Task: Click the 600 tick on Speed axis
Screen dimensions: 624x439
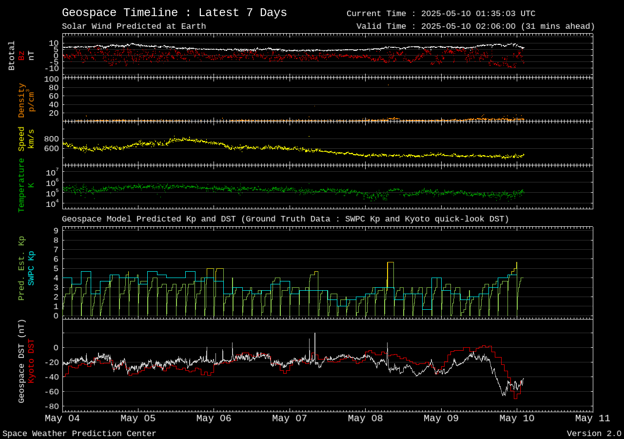Action: coord(52,149)
